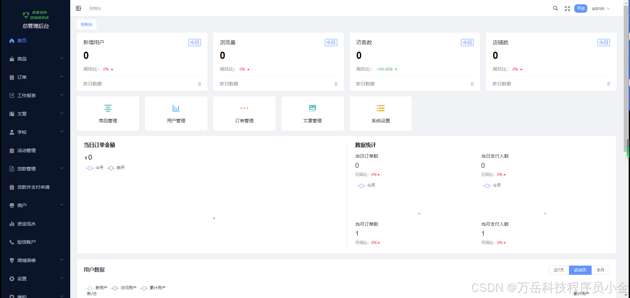Collapse the sidebar with the menu fold icon

pyautogui.click(x=78, y=8)
